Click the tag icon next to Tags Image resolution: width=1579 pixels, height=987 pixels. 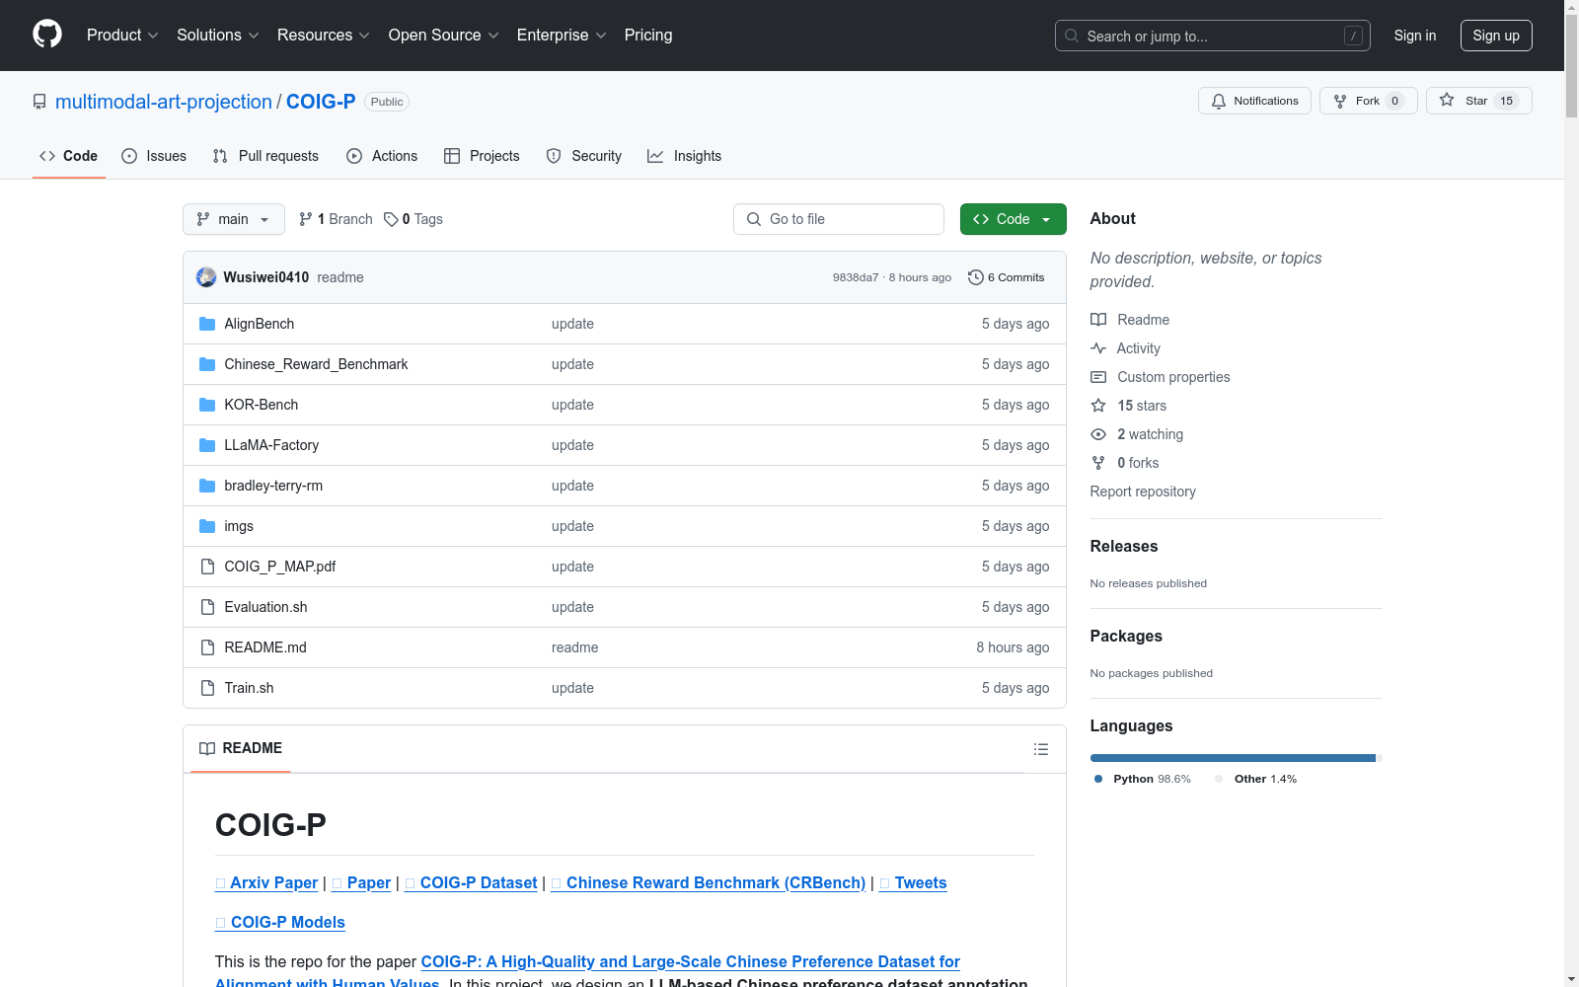pyautogui.click(x=391, y=219)
